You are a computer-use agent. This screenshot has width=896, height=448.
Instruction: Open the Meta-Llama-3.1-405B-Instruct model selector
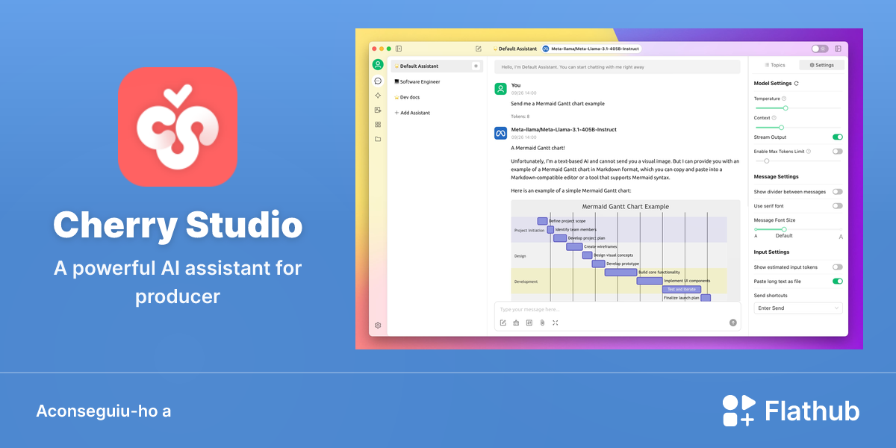591,49
